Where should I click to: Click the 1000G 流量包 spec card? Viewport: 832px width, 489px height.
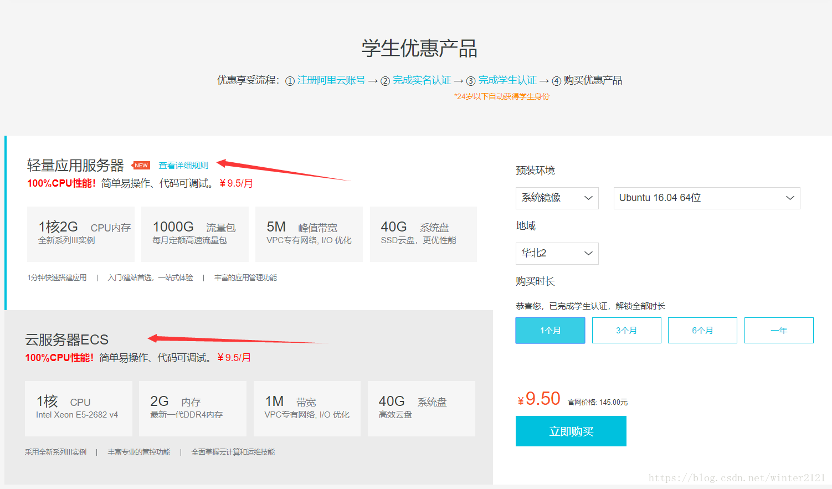(194, 234)
